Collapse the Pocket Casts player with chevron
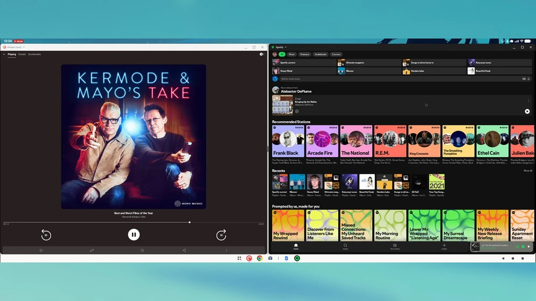536x301 pixels. pyautogui.click(x=4, y=54)
